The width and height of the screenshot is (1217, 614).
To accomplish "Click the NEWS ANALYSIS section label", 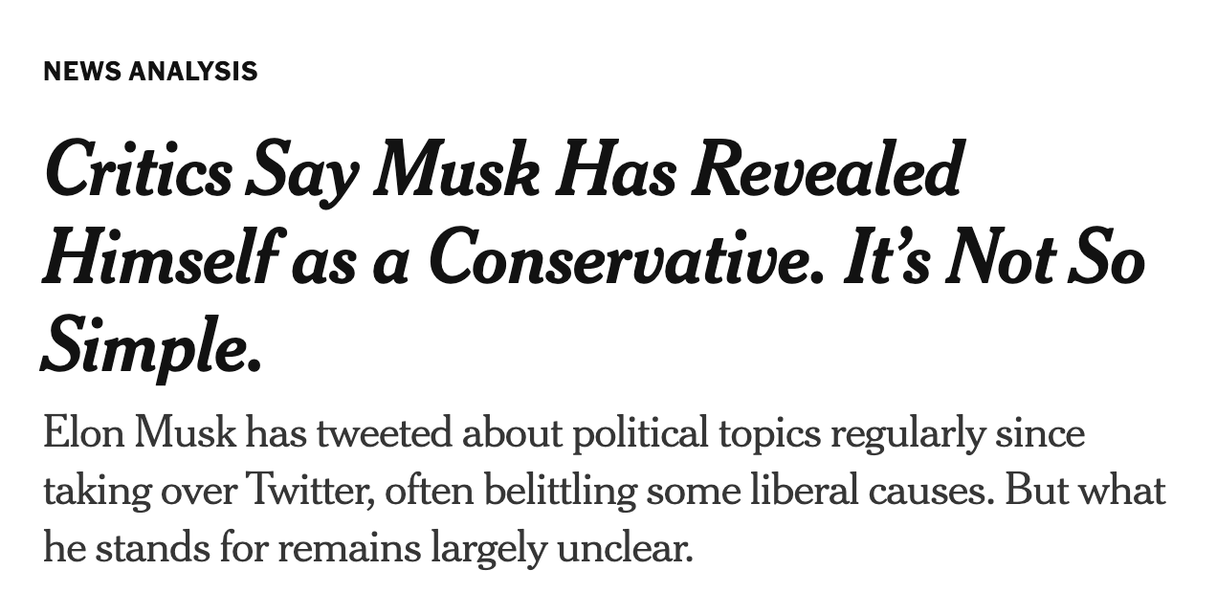I will click(x=150, y=72).
